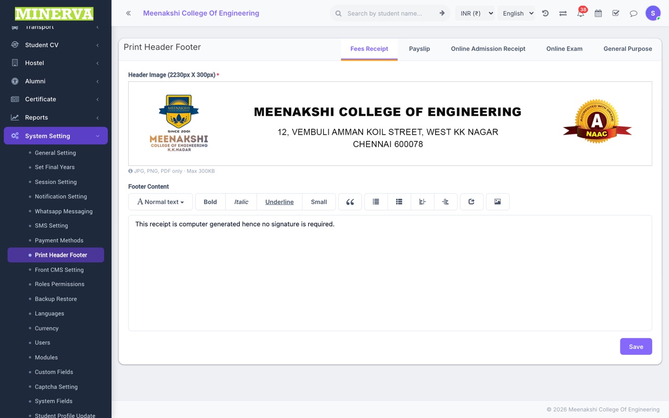Viewport: 669px width, 418px height.
Task: Click the Certificate sidebar icon
Action: pyautogui.click(x=15, y=99)
